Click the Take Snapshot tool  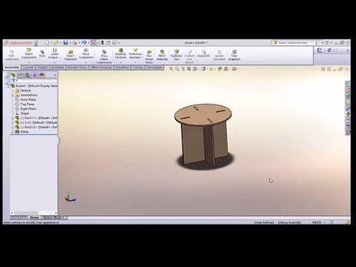[234, 55]
